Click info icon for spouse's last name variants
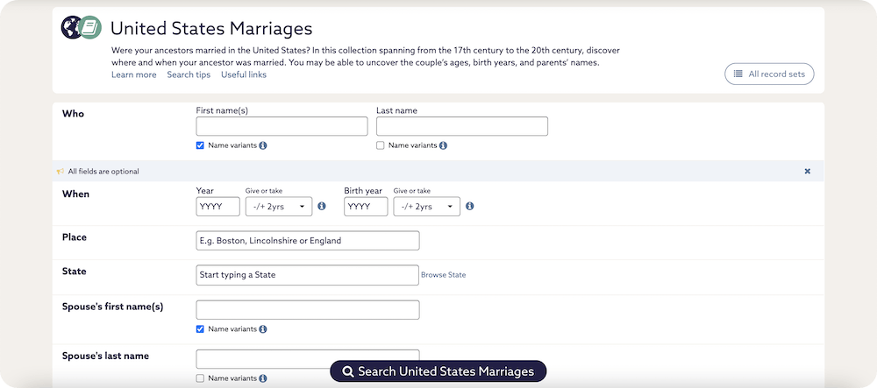Image resolution: width=877 pixels, height=388 pixels. click(263, 378)
